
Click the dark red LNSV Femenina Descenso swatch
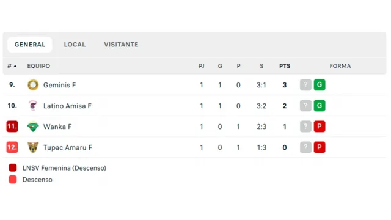coord(13,167)
